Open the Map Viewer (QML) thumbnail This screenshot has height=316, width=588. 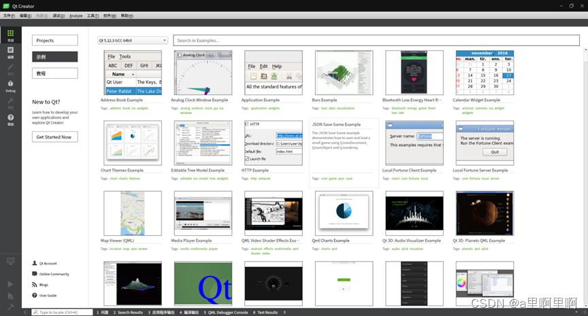(133, 213)
